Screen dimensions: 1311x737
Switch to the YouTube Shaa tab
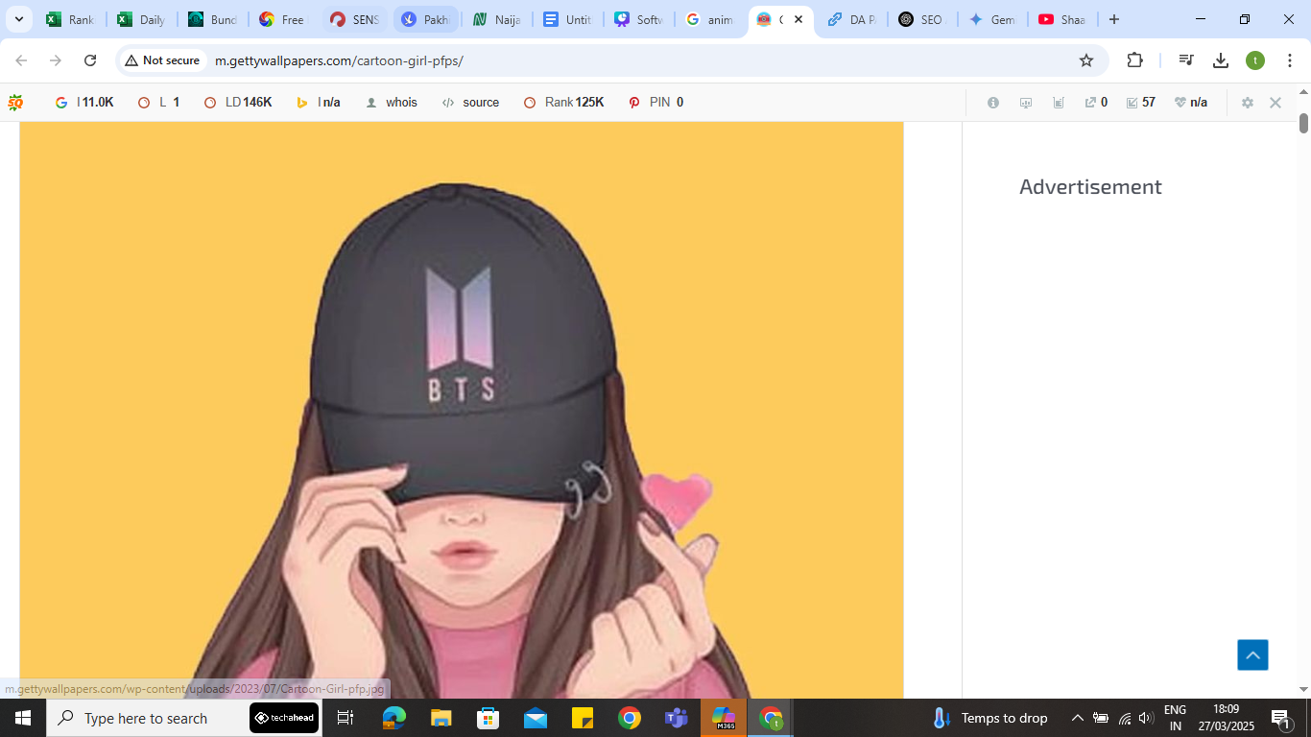(x=1061, y=19)
